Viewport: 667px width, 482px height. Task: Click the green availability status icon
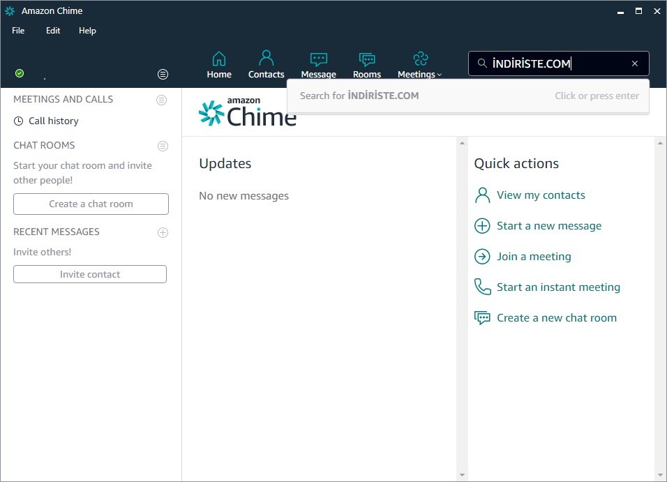click(x=20, y=73)
